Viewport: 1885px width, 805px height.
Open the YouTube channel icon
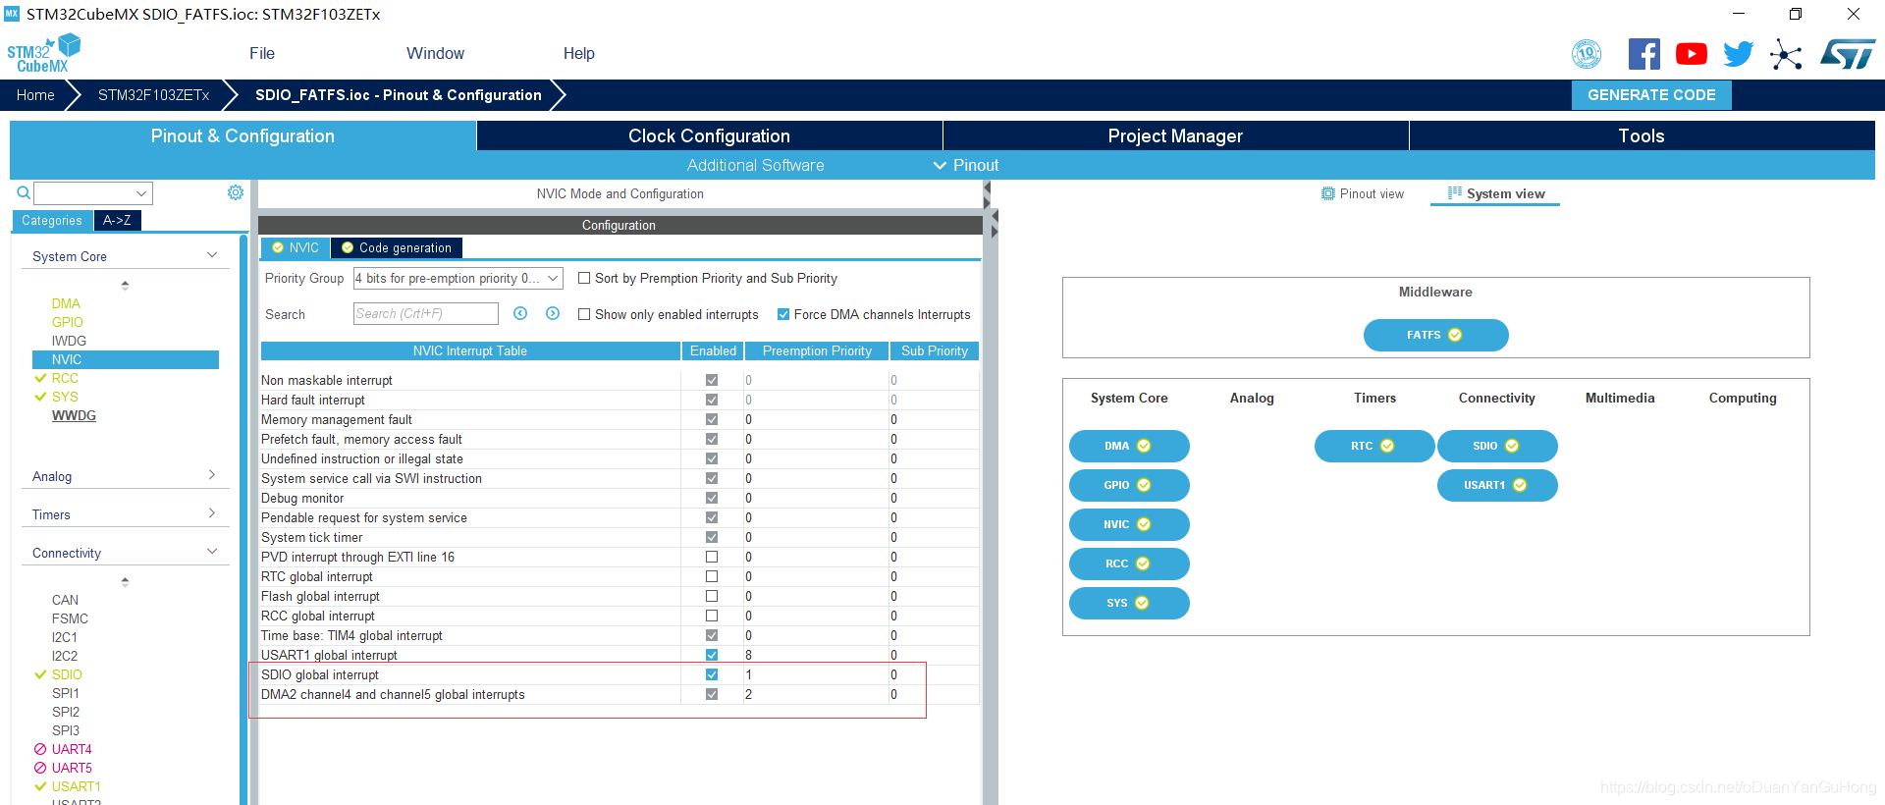(1691, 54)
